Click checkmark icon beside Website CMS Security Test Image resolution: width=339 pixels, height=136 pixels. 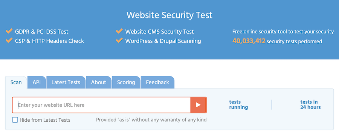pos(119,31)
